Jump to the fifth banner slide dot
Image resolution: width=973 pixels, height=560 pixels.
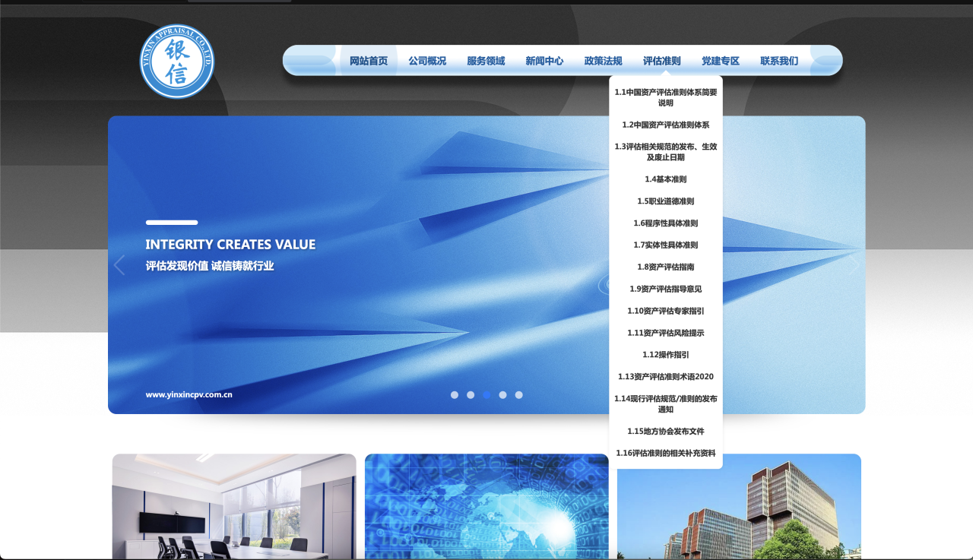(518, 395)
